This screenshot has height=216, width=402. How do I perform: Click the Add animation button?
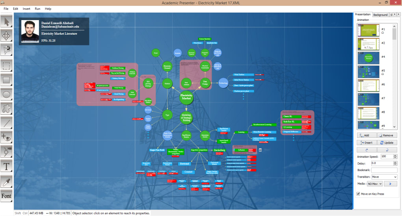tap(367, 135)
